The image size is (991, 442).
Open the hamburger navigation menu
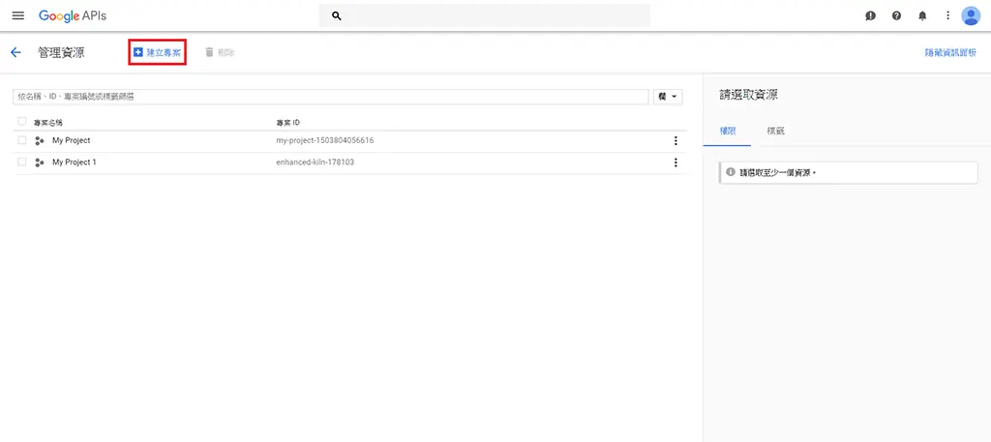click(17, 15)
